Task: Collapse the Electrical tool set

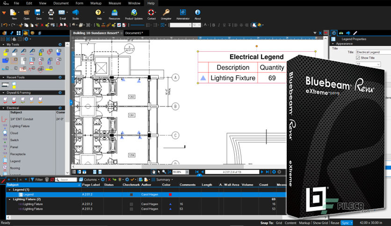Action: coord(3,108)
